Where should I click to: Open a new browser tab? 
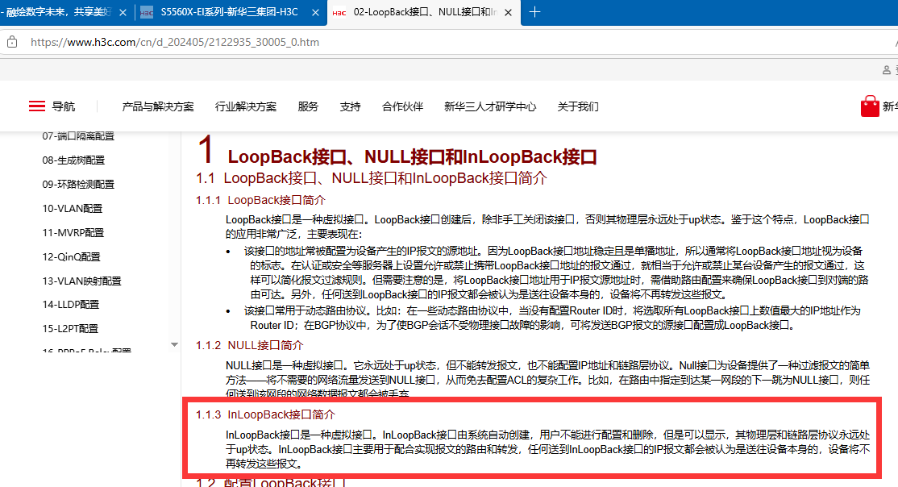pos(534,12)
